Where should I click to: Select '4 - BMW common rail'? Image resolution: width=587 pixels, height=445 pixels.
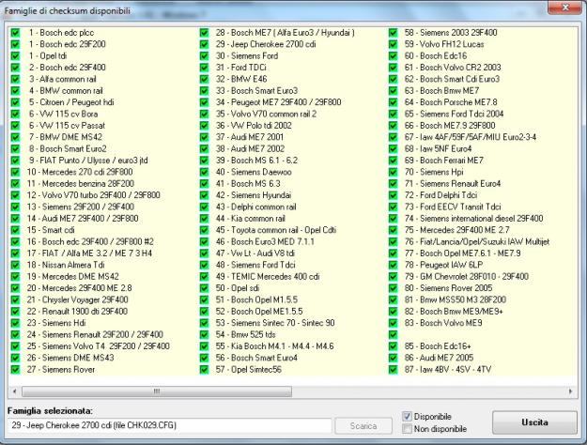(x=66, y=90)
